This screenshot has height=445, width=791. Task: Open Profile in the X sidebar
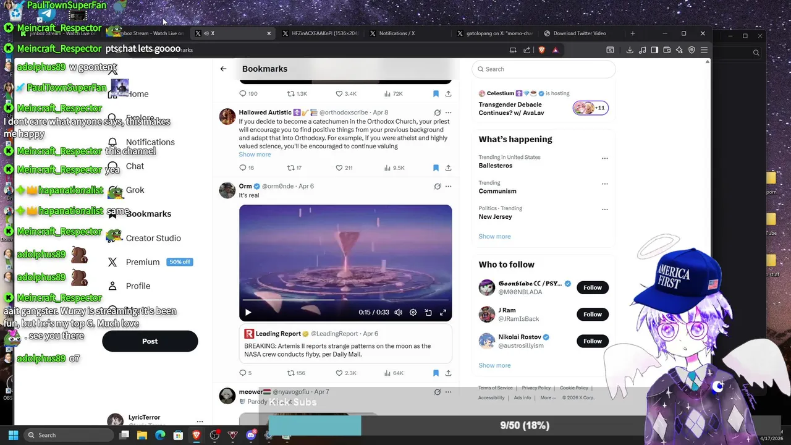pos(138,286)
